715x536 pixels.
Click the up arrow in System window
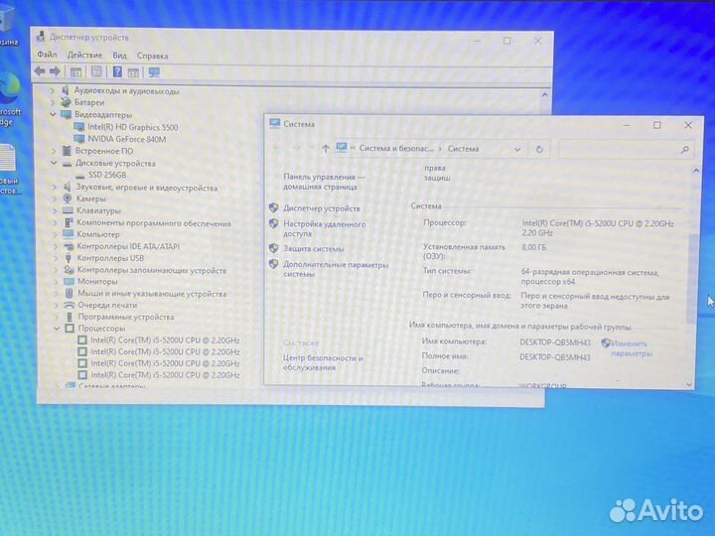tap(325, 149)
